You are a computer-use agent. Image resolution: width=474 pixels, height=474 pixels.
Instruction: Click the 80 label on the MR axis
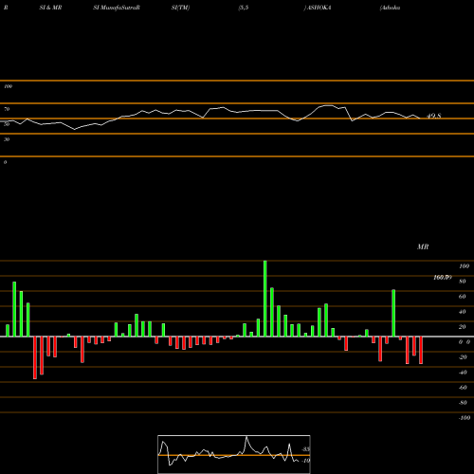coord(463,282)
